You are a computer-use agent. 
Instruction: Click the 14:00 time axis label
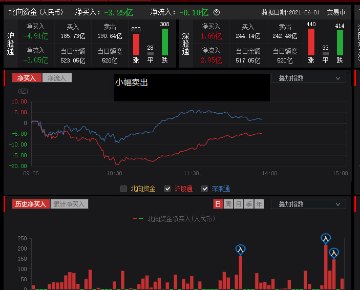269,173
